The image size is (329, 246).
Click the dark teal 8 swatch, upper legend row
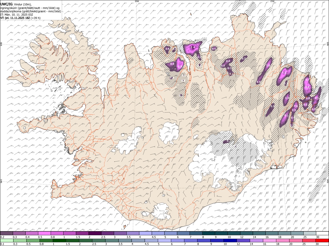pyautogui.click(x=209, y=233)
